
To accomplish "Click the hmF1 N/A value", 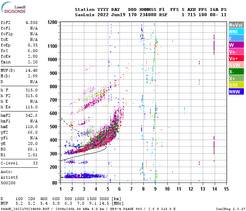I will 34,121.
